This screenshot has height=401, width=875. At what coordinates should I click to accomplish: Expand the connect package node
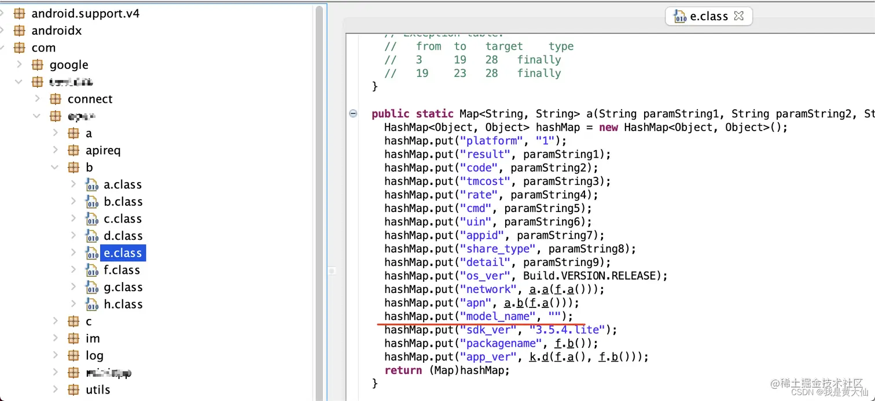tap(38, 99)
